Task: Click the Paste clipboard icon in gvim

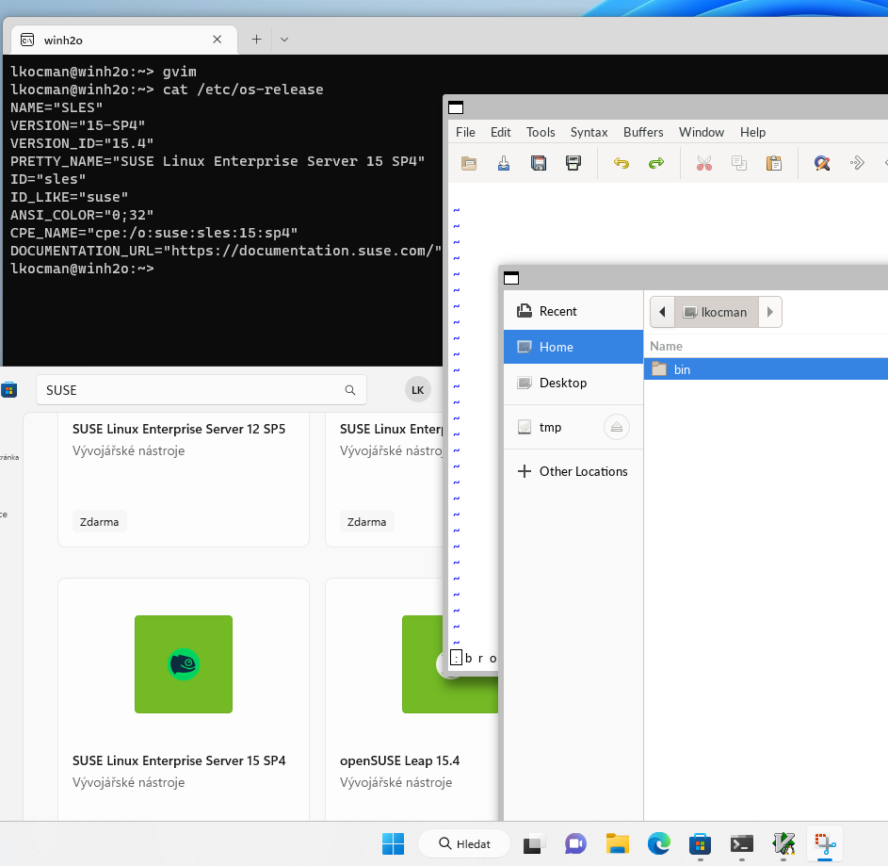Action: click(x=773, y=162)
